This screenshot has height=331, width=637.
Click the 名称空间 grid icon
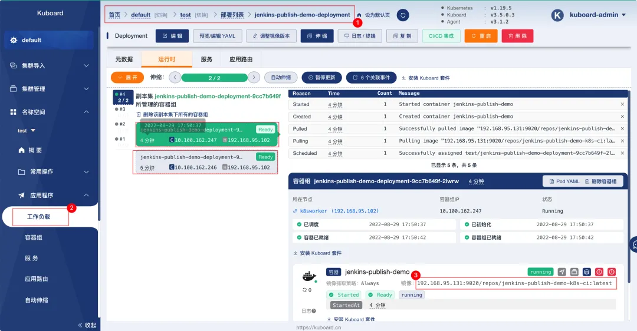pos(14,111)
